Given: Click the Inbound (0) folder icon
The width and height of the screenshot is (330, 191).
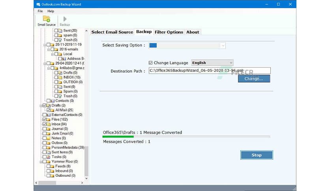Looking at the screenshot, I should 52,171.
